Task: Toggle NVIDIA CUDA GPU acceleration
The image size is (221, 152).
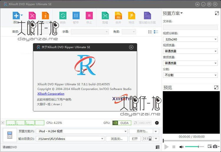Action: [x=122, y=123]
